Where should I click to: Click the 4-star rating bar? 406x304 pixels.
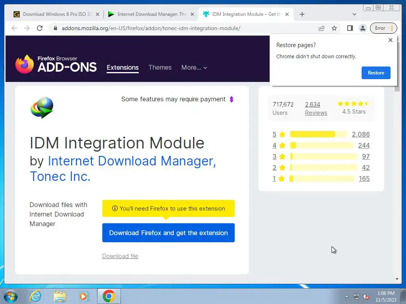coord(322,145)
